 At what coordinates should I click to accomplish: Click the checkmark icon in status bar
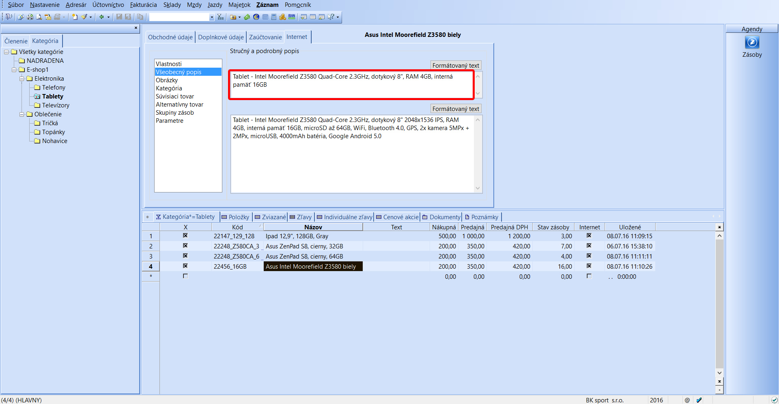tap(699, 400)
